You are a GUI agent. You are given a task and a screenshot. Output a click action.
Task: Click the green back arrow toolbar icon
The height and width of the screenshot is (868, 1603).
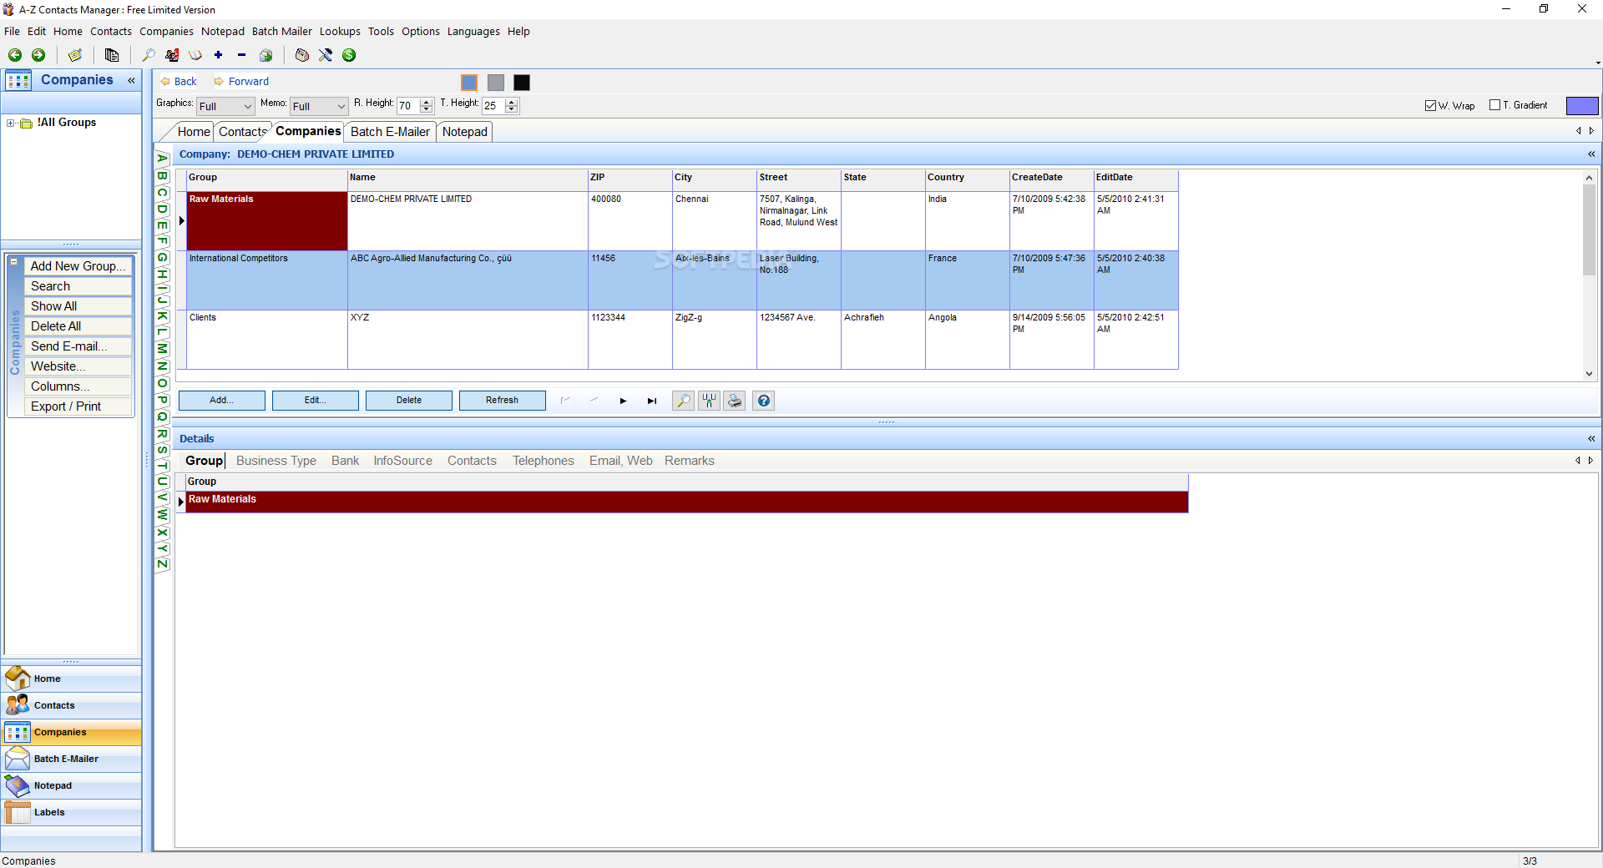pyautogui.click(x=15, y=55)
